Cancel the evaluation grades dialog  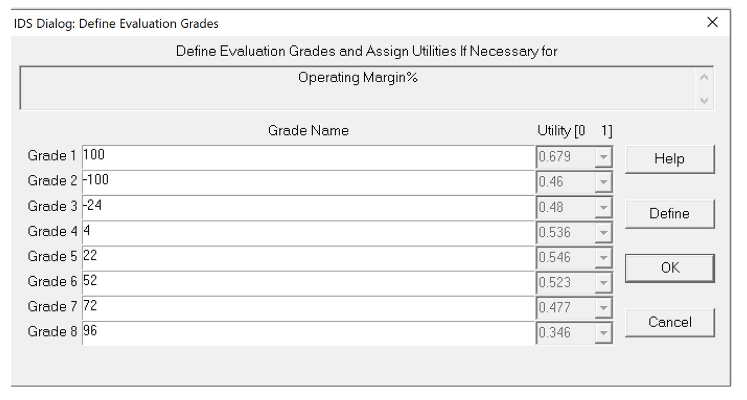click(670, 322)
